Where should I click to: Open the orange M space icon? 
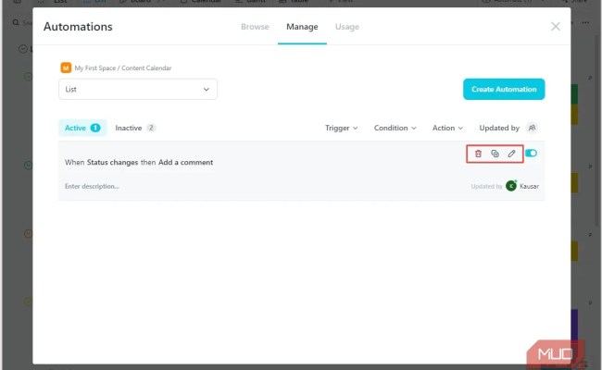(66, 68)
